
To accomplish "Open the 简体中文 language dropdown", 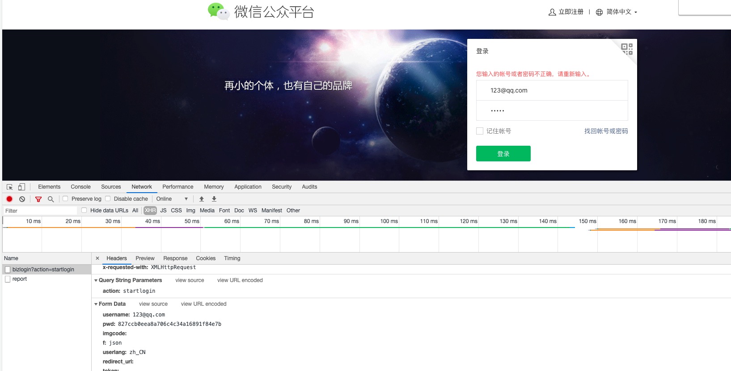I will click(x=622, y=12).
